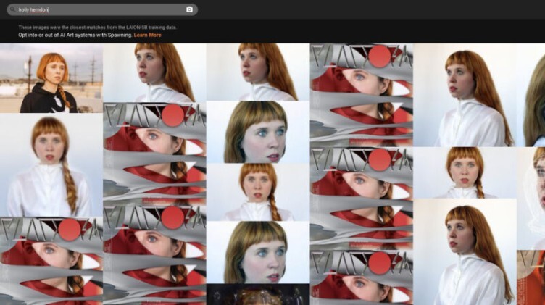Open the dark image at the bottom
Viewport: 545px width, 305px height.
coord(258,295)
